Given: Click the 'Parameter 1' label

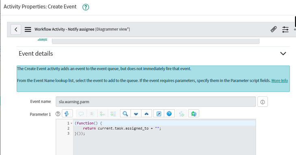Looking at the screenshot, I should pyautogui.click(x=40, y=114).
